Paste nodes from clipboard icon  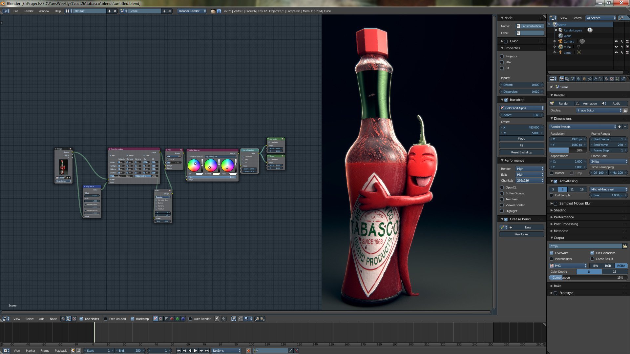262,319
